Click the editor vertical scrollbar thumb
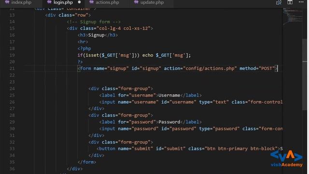The height and width of the screenshot is (174, 309). point(305,75)
